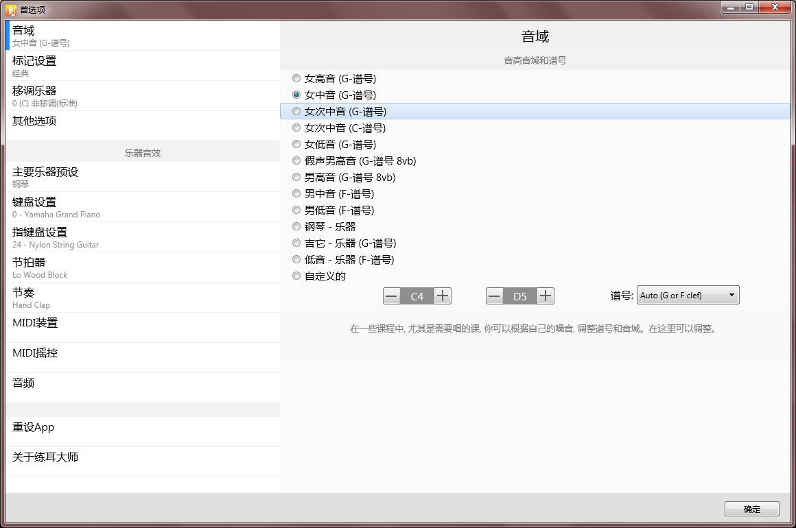Choose 男低音 (F-谱号) range

(x=296, y=210)
